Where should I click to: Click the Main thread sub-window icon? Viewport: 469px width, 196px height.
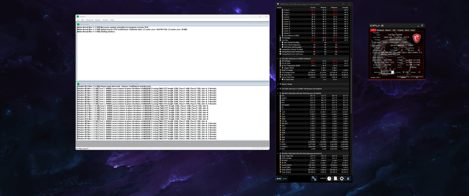(78, 24)
